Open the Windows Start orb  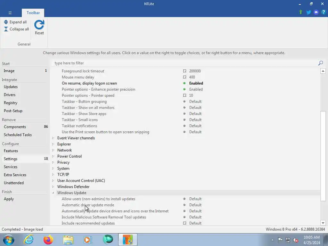[x=9, y=240]
